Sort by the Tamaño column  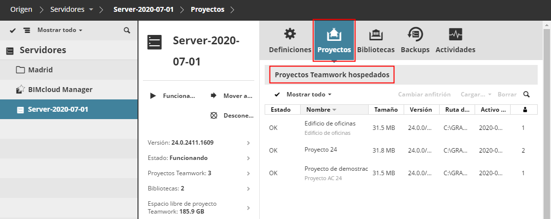(386, 109)
